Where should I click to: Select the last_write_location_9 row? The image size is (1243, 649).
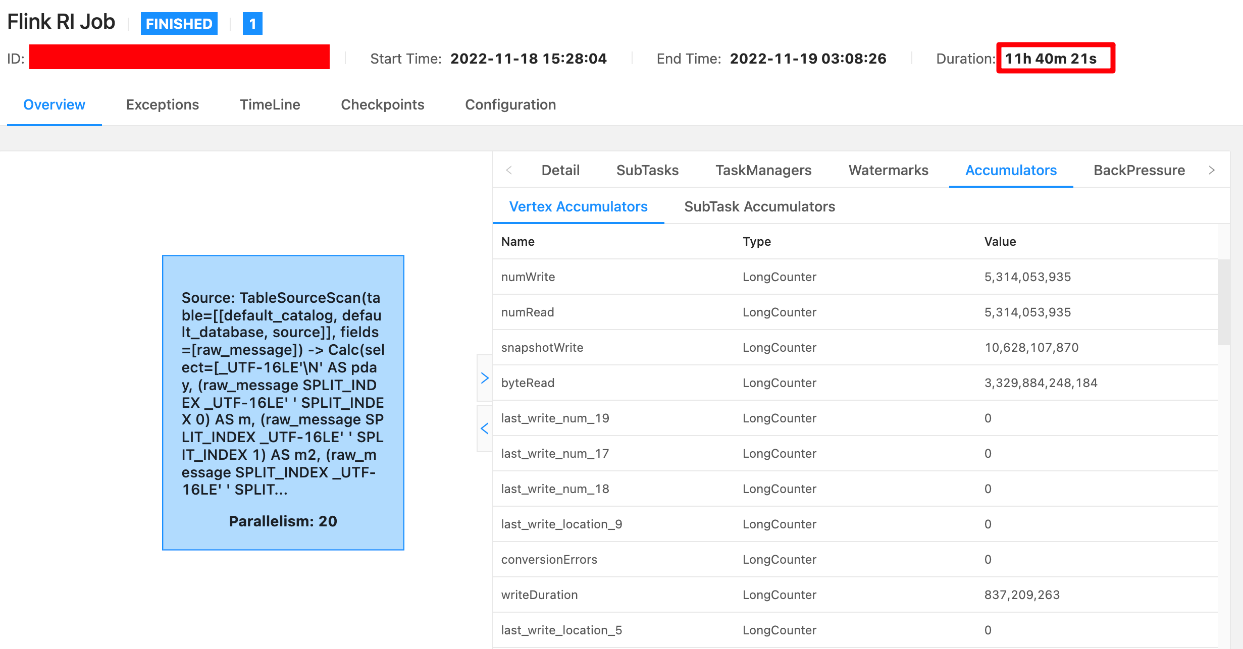(855, 524)
